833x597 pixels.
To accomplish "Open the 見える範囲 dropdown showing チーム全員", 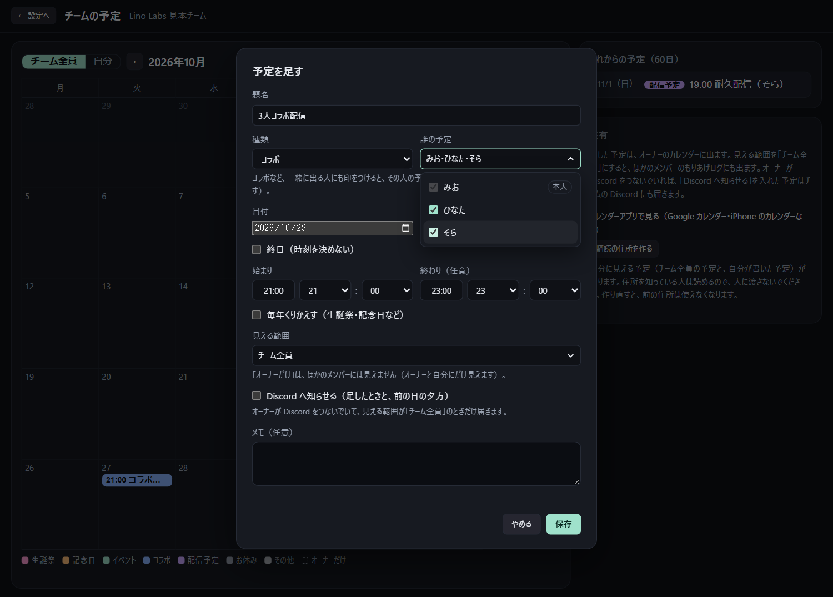I will [x=416, y=355].
